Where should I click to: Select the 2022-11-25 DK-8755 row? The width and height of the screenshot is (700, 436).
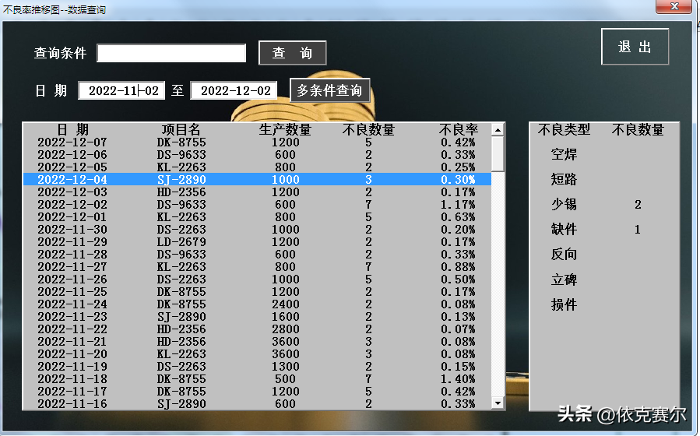[x=257, y=292]
